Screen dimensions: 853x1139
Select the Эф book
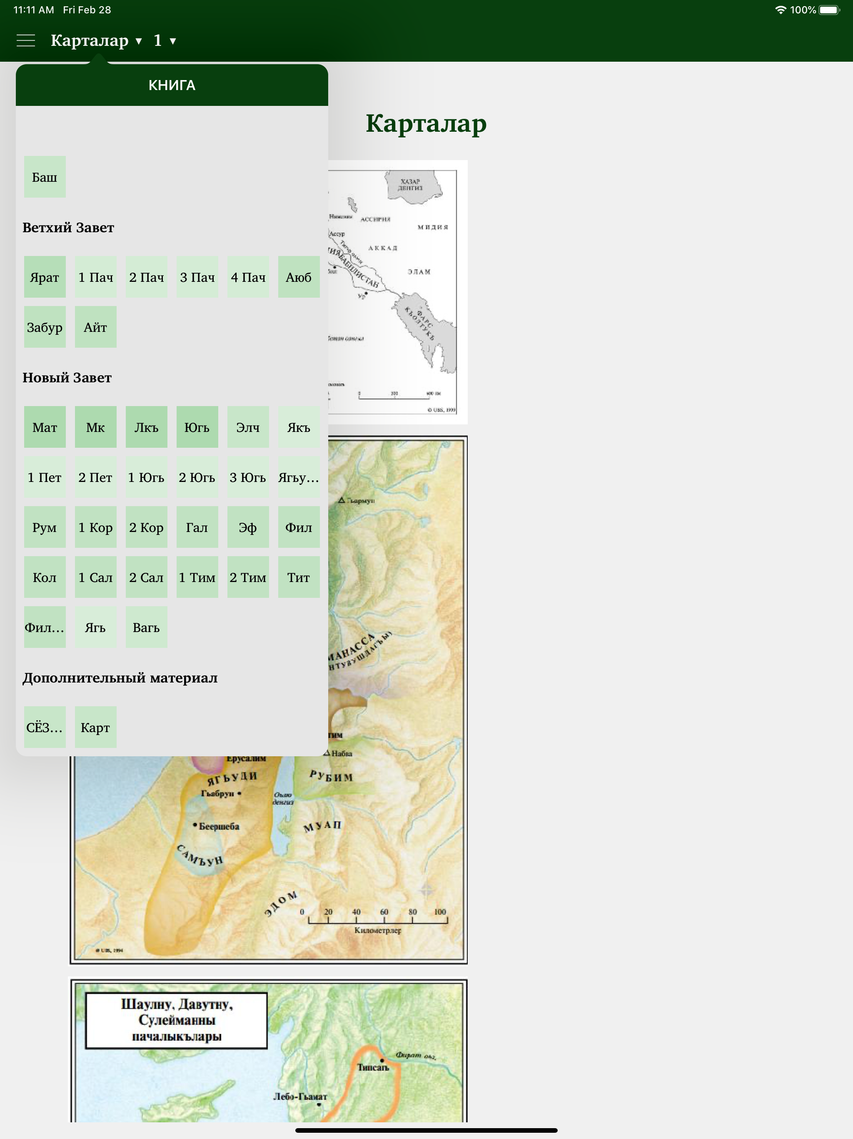pos(248,527)
